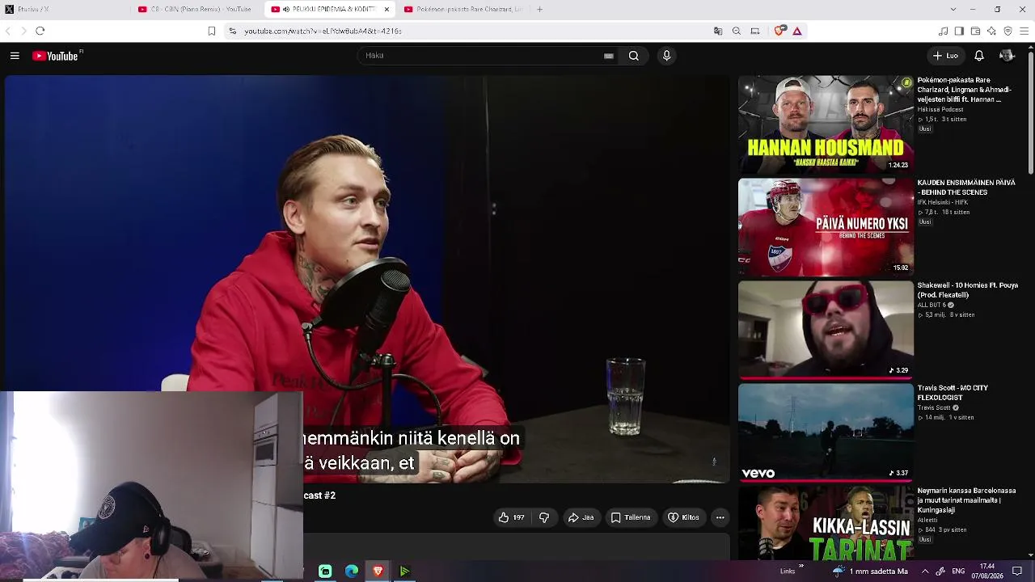
Task: Show hidden system tray icons chevron
Action: (925, 571)
